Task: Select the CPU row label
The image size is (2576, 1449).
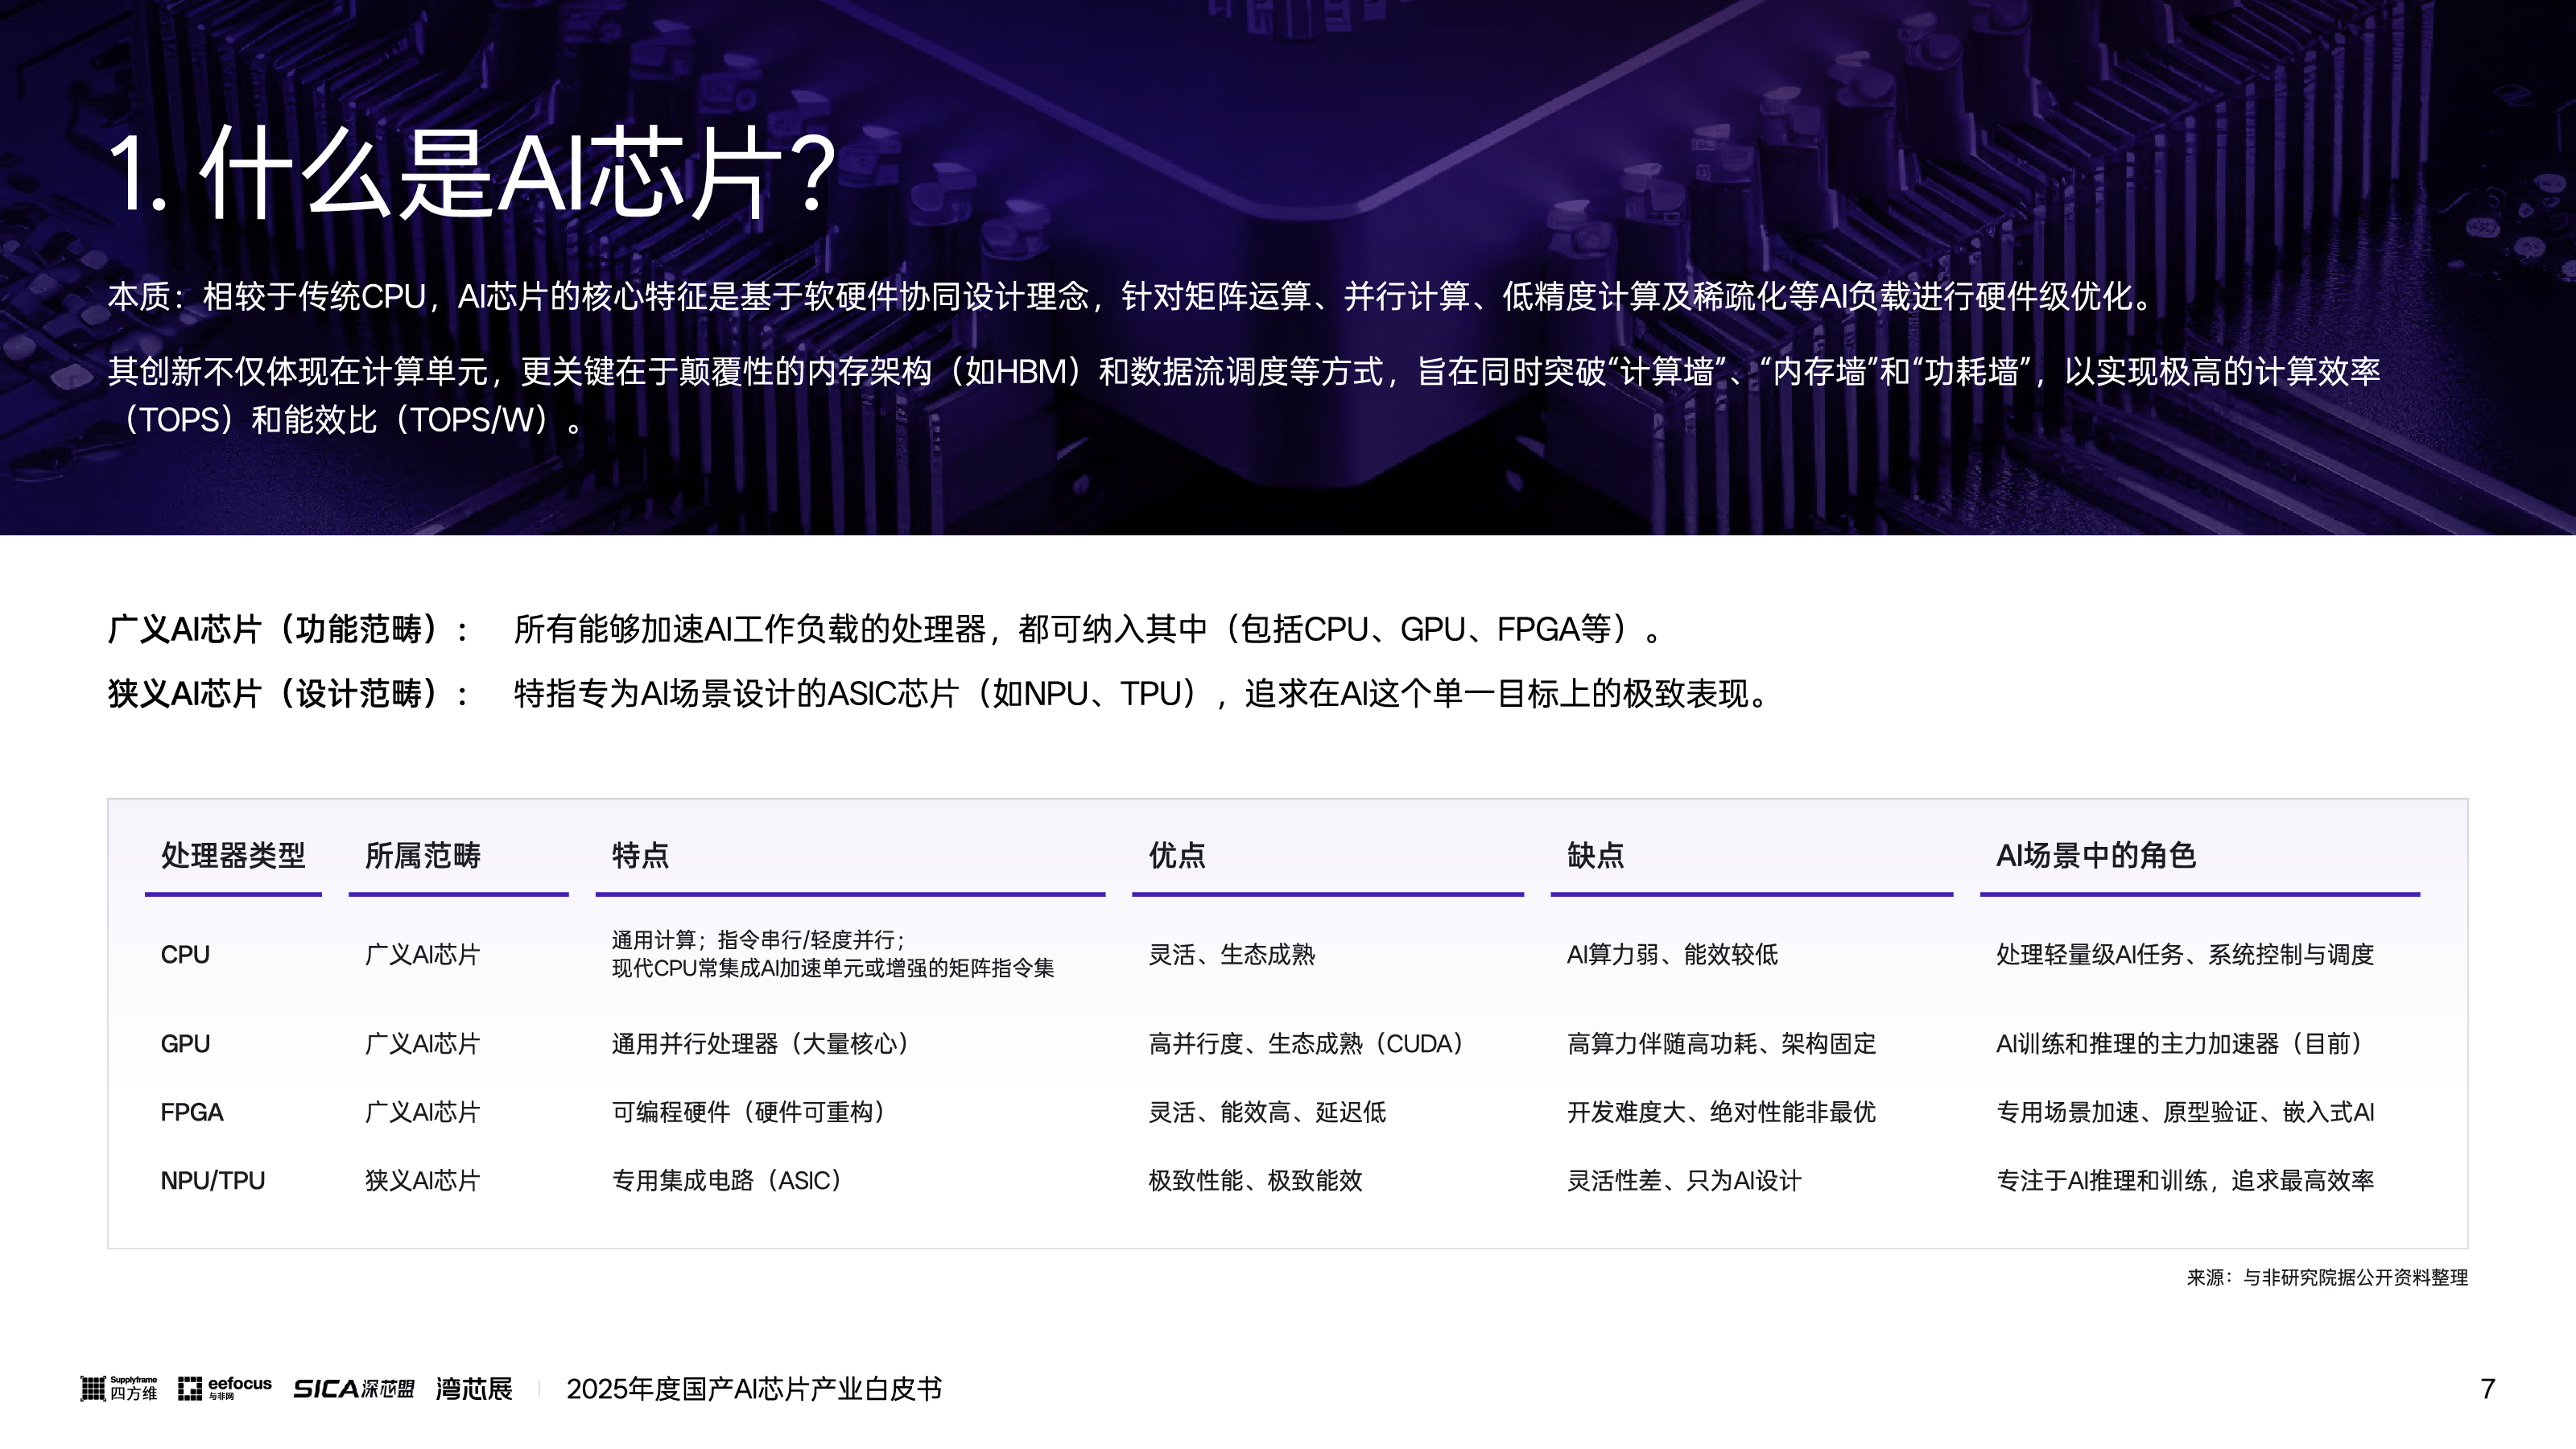Action: pos(185,954)
